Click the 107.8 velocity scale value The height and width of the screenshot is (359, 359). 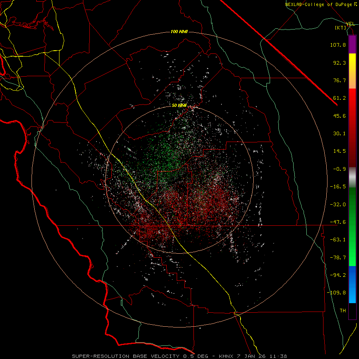click(x=338, y=45)
